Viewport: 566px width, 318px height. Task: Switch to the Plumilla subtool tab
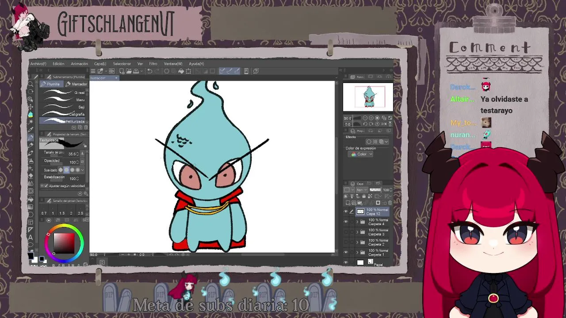pyautogui.click(x=51, y=84)
